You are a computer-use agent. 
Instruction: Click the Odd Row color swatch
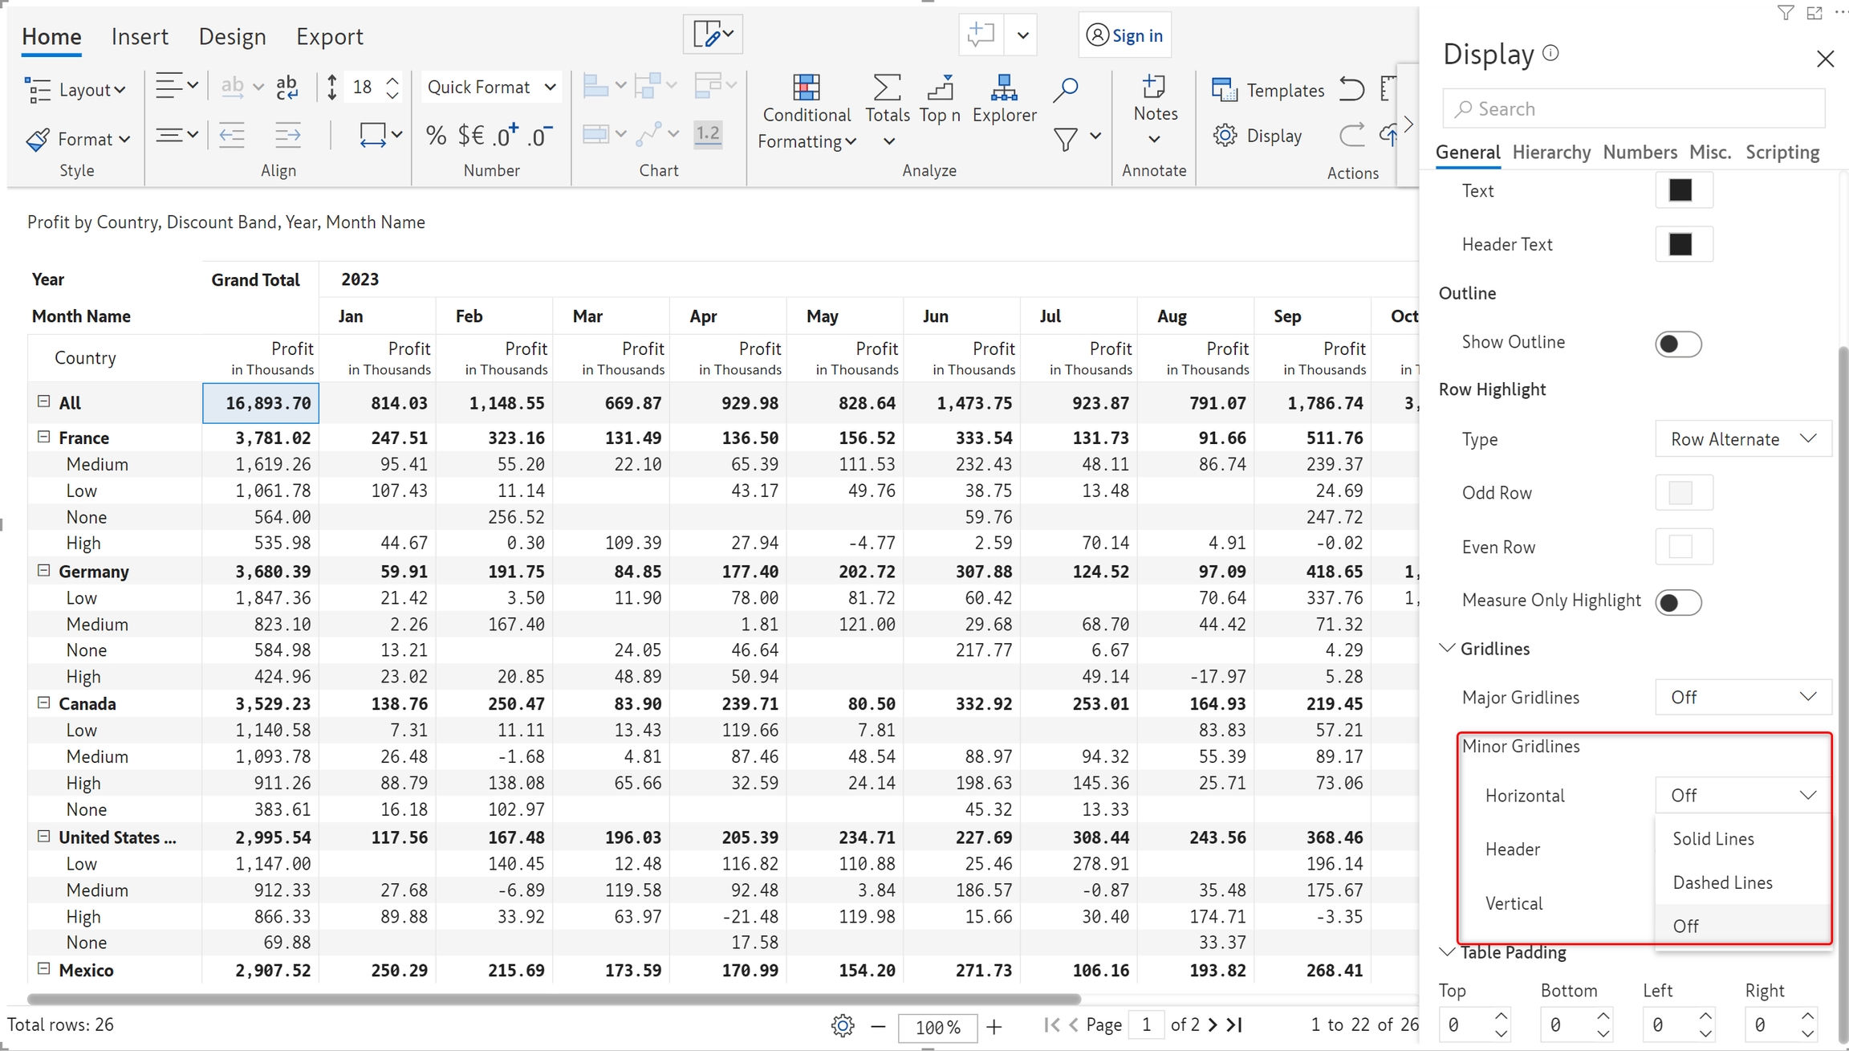[1682, 493]
